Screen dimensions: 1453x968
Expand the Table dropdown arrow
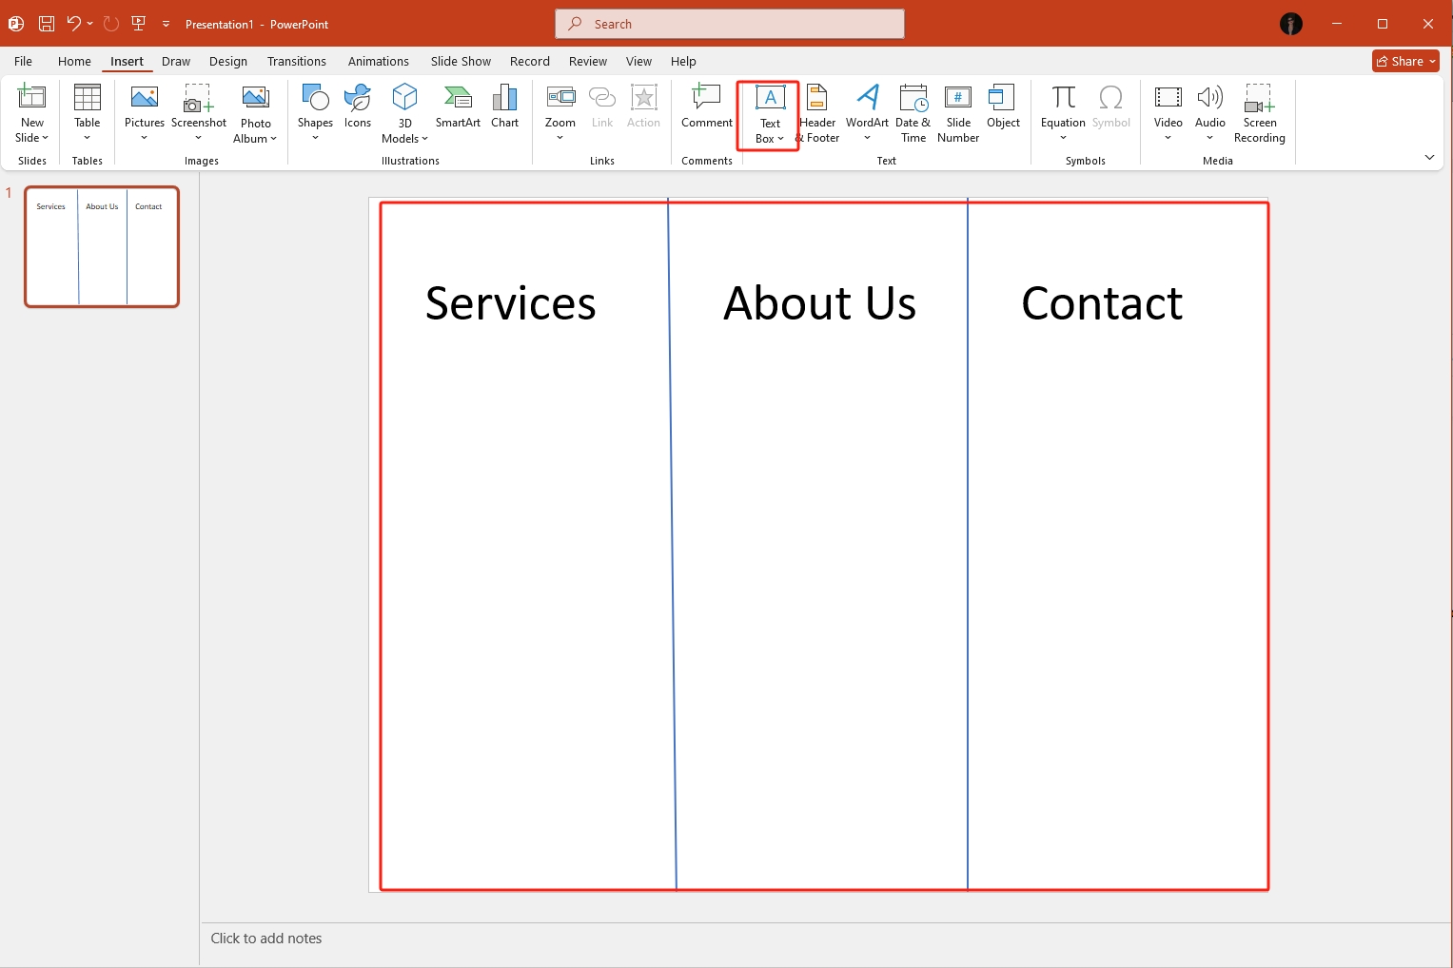[x=88, y=138]
